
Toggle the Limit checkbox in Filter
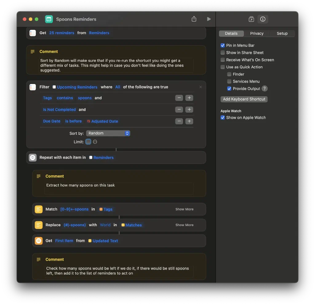pyautogui.click(x=88, y=142)
